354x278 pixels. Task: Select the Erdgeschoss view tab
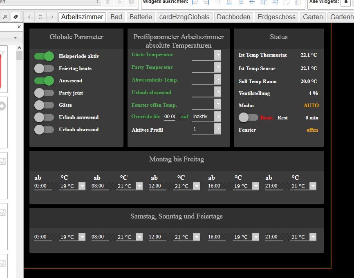(x=277, y=17)
